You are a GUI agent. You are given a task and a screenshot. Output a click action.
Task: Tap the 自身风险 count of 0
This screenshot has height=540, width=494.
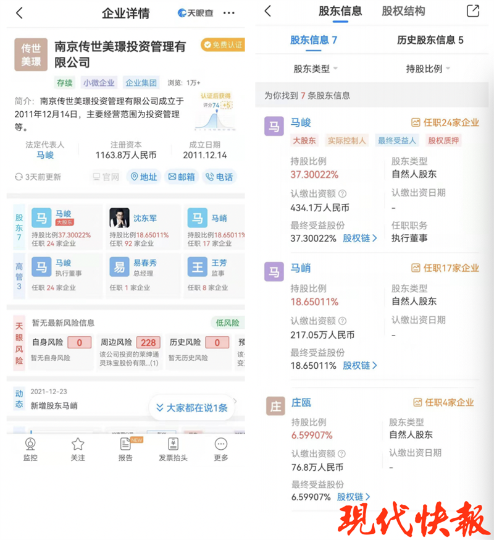[x=80, y=342]
